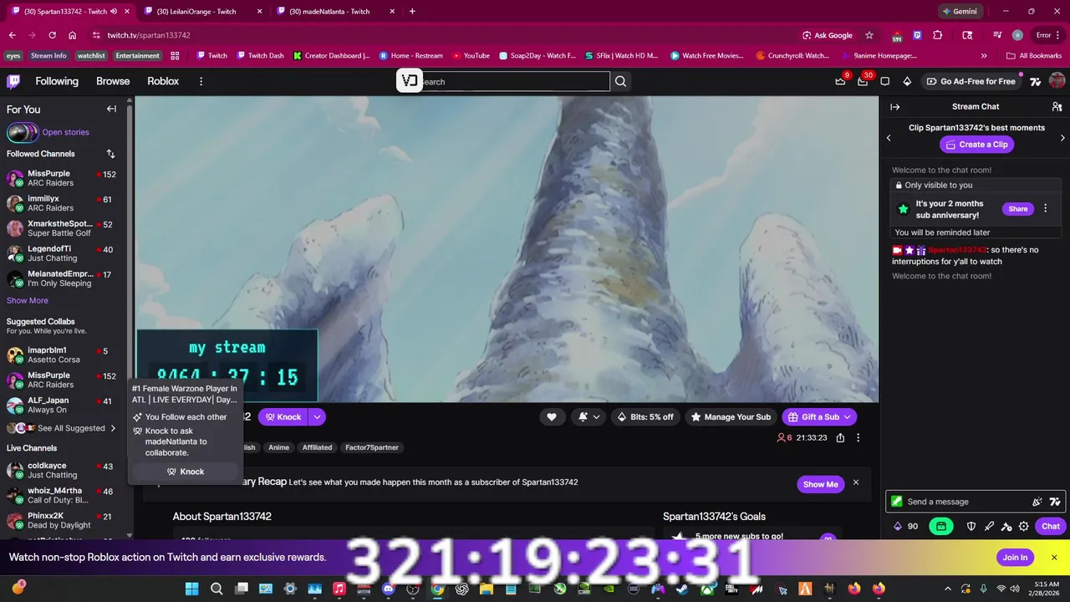Close the Roblox promotion banner
The image size is (1070, 602).
[x=1054, y=558]
